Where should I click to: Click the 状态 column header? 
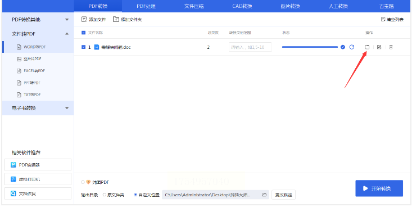286,33
